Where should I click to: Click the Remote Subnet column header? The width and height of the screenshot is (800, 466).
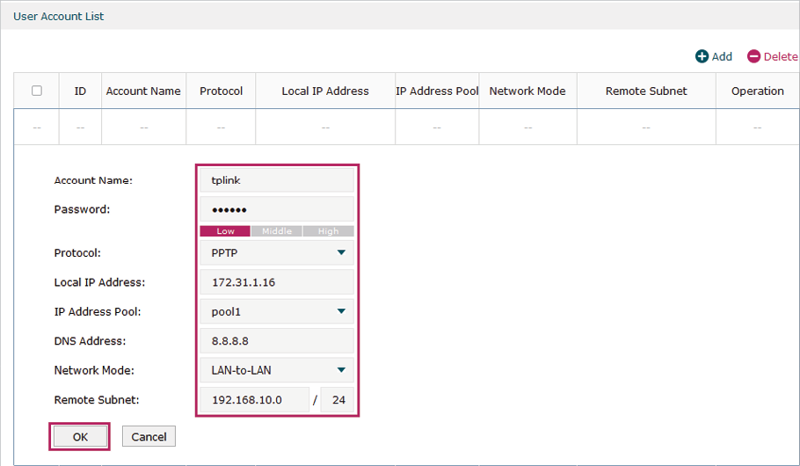(x=646, y=91)
